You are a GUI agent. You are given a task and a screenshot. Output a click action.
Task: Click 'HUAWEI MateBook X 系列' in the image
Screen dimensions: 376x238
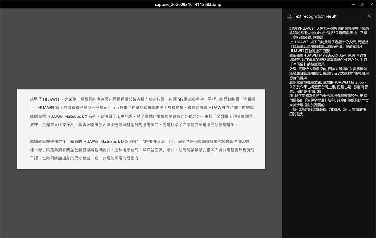pos(72,116)
